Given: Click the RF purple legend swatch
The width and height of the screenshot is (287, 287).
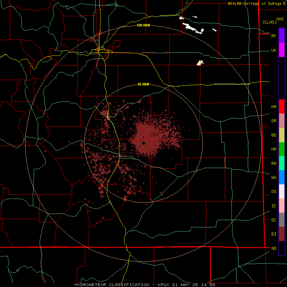Looking at the screenshot, I should (282, 36).
